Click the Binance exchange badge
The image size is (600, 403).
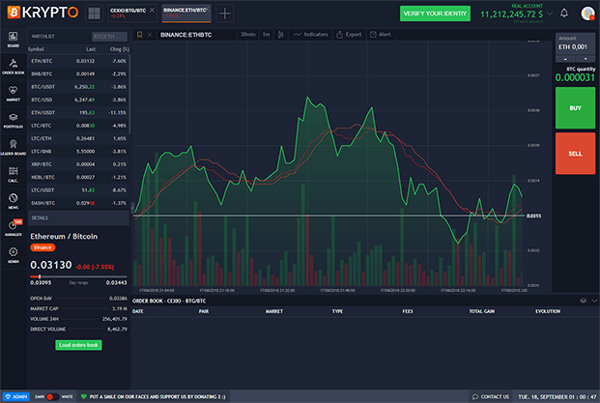click(x=43, y=247)
